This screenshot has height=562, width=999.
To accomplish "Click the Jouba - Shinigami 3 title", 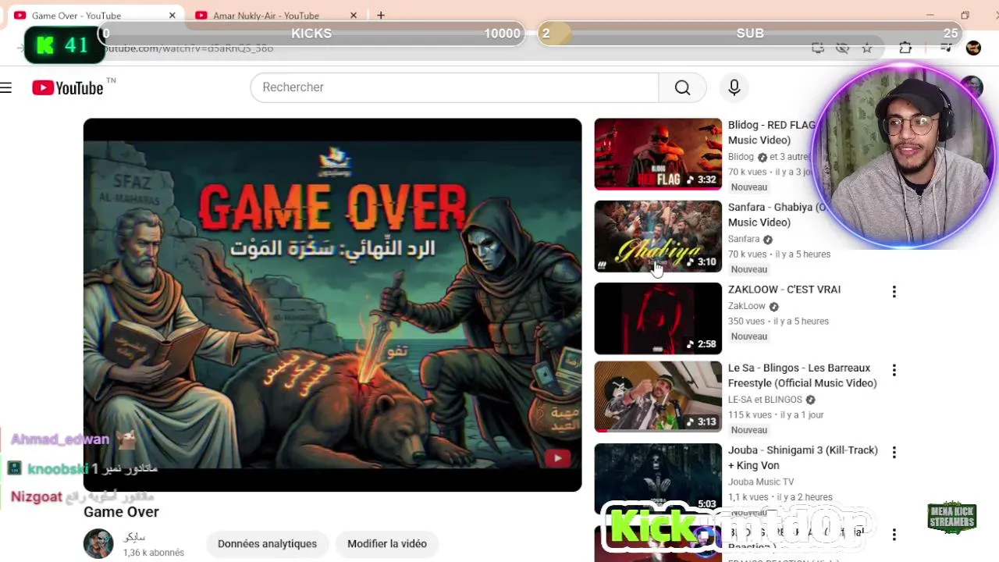I will (x=803, y=457).
